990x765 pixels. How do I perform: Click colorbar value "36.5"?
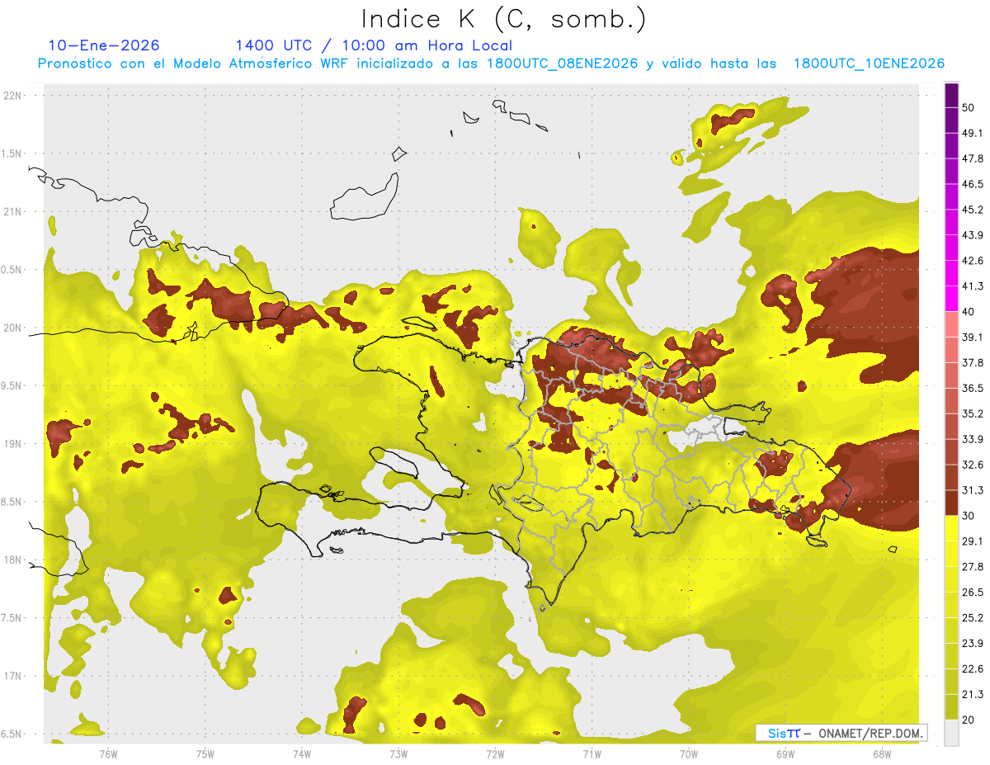pos(973,389)
